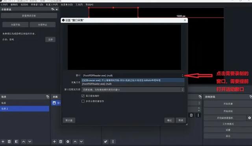Open 工具(T) menu
Image resolution: width=252 pixels, height=146 pixels.
point(79,4)
